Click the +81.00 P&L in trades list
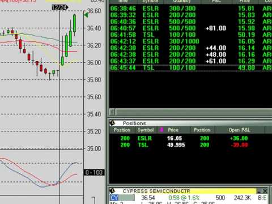 [x=216, y=28]
